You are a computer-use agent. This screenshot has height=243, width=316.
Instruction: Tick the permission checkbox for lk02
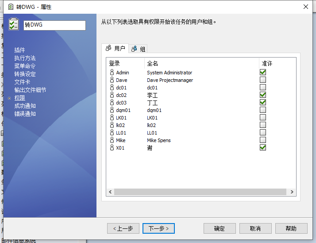263,125
